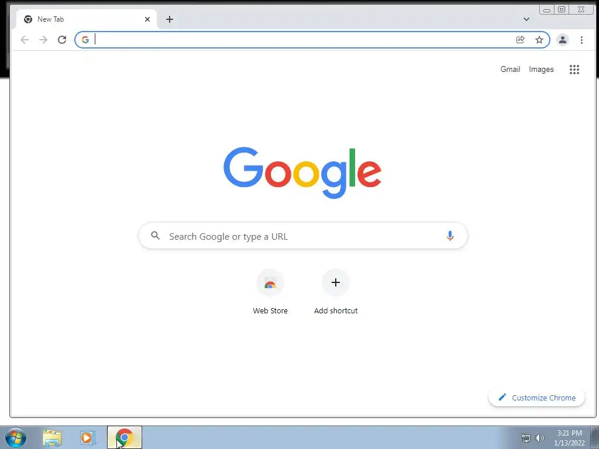Click the Google G icon in address bar

coord(85,40)
